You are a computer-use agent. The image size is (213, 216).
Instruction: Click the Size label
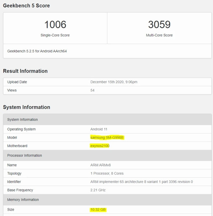pyautogui.click(x=11, y=210)
